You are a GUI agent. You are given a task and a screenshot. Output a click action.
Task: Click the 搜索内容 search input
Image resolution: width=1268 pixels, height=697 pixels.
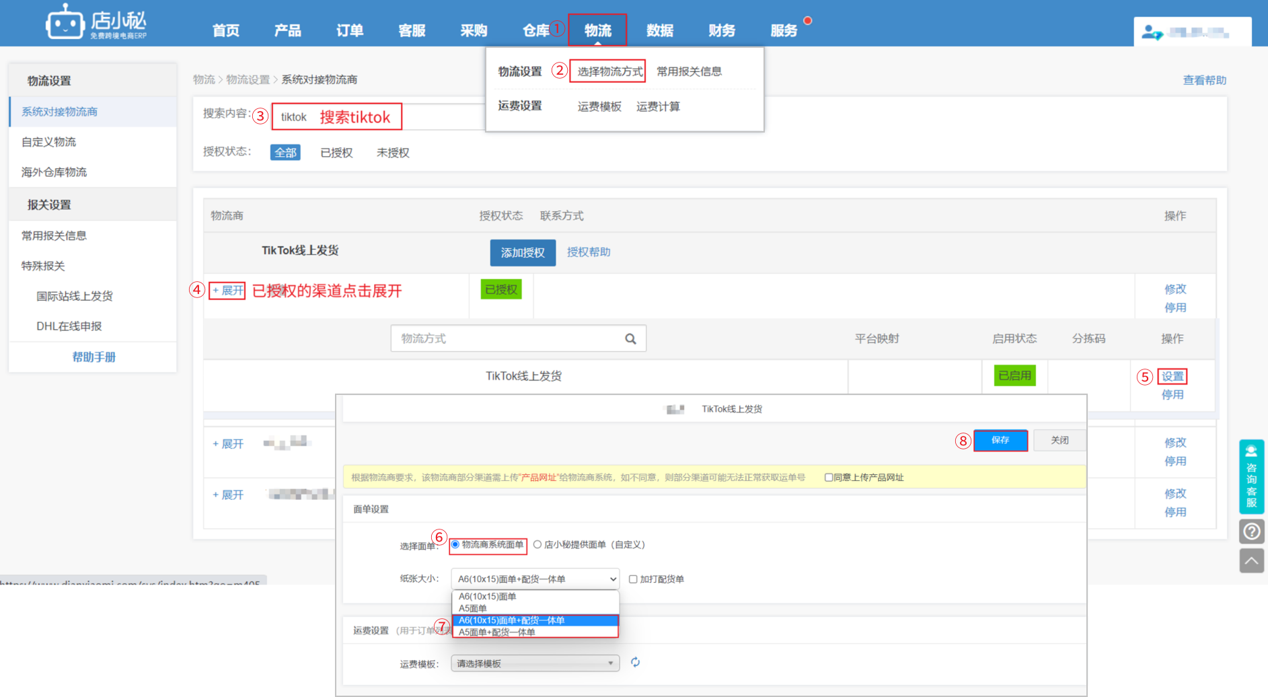379,116
